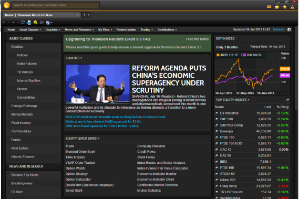Image resolution: width=299 pixels, height=199 pixels.
Task: Open the favorites star icon
Action: [x=285, y=7]
